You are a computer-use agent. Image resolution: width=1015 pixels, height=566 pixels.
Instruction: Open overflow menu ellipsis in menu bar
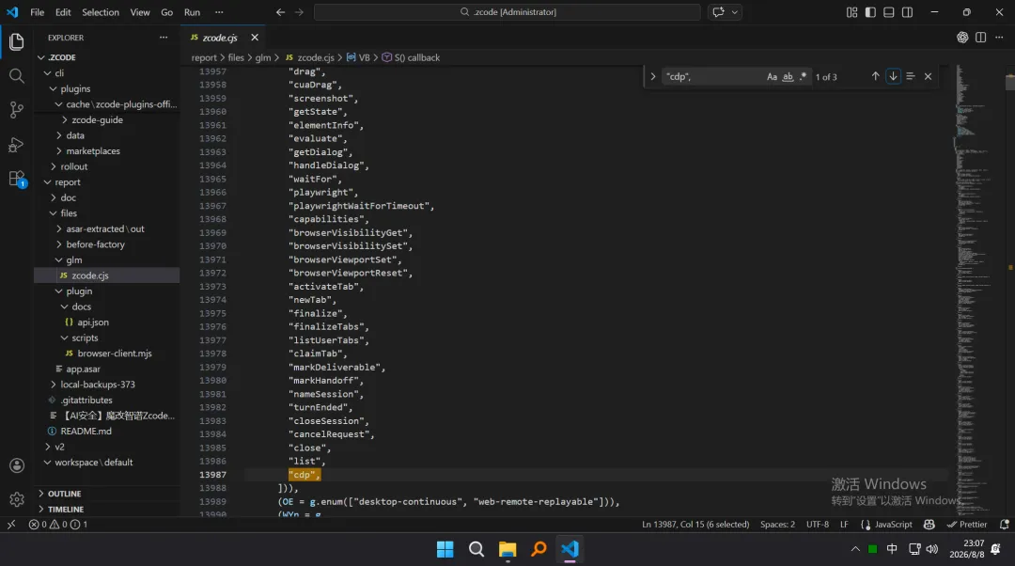[x=219, y=12]
